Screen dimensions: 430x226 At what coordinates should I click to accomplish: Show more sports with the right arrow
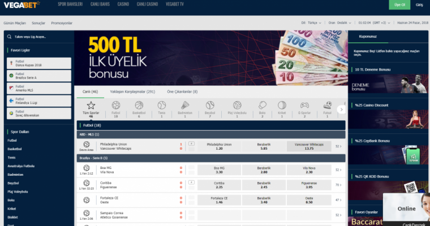coord(341,110)
